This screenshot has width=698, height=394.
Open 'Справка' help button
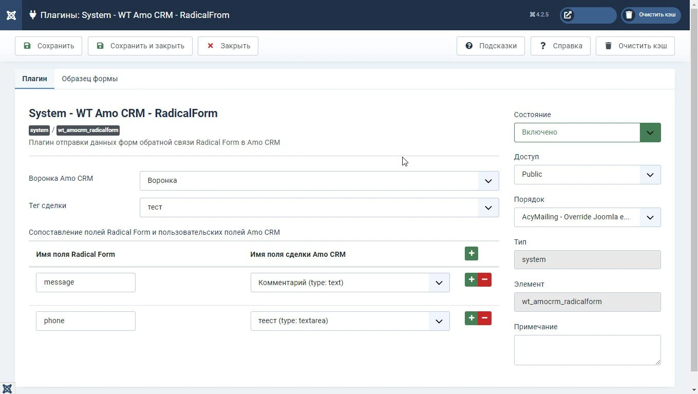(x=560, y=46)
